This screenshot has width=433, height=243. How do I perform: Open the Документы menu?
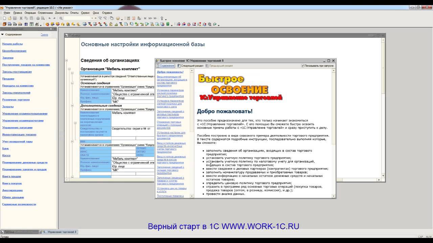(62, 13)
